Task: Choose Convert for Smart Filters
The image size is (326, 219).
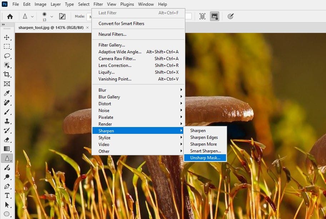Action: (x=121, y=24)
